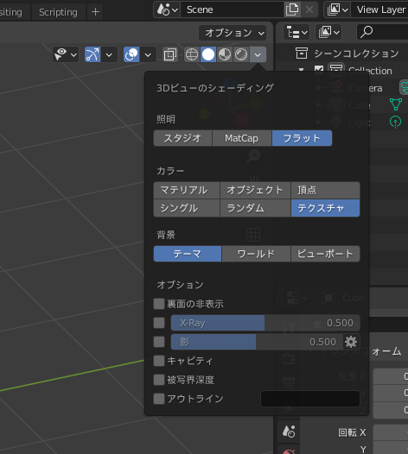This screenshot has width=408, height=454.
Task: Open outliner editor type icon
Action: point(296,32)
